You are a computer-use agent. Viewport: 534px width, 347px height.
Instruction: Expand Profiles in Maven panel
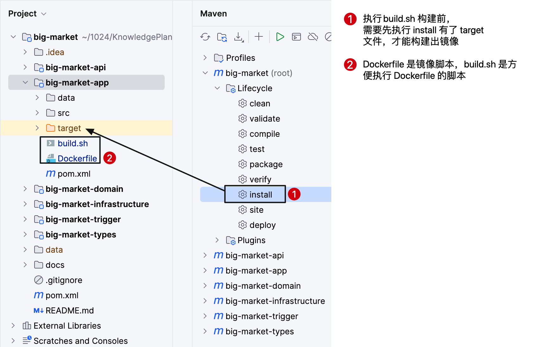[205, 58]
